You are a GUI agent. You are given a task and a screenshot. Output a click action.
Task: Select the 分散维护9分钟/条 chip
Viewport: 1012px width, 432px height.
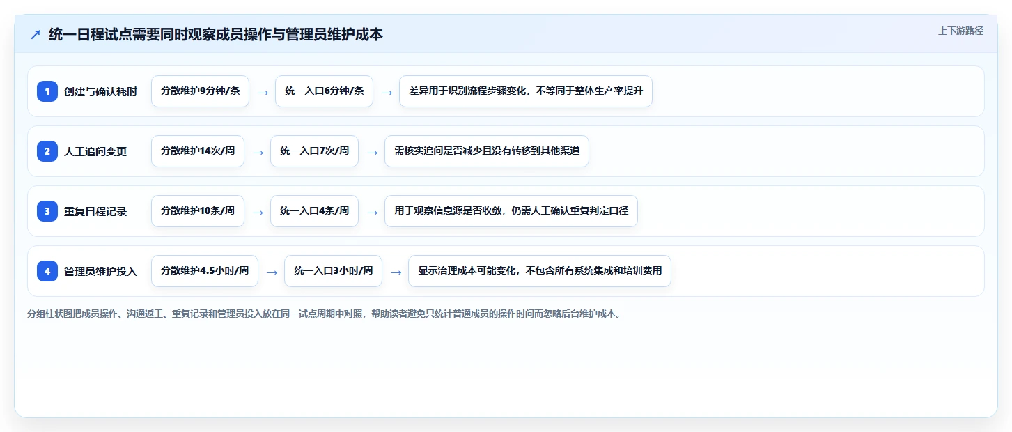click(200, 91)
